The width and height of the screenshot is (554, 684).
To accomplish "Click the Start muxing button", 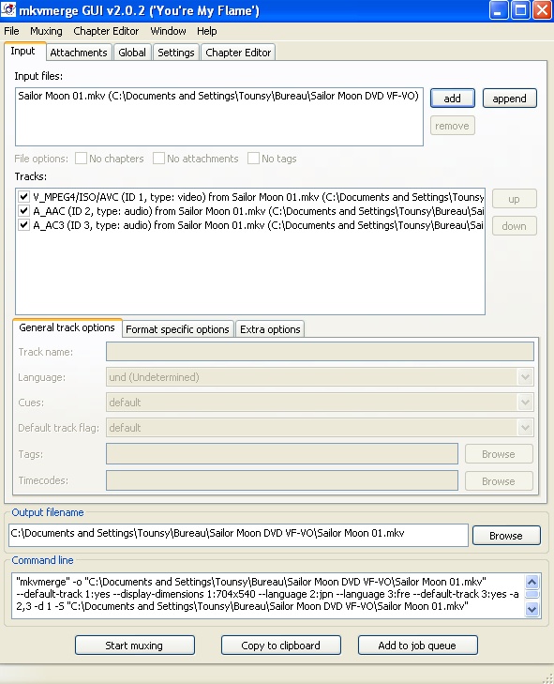I will coord(134,646).
